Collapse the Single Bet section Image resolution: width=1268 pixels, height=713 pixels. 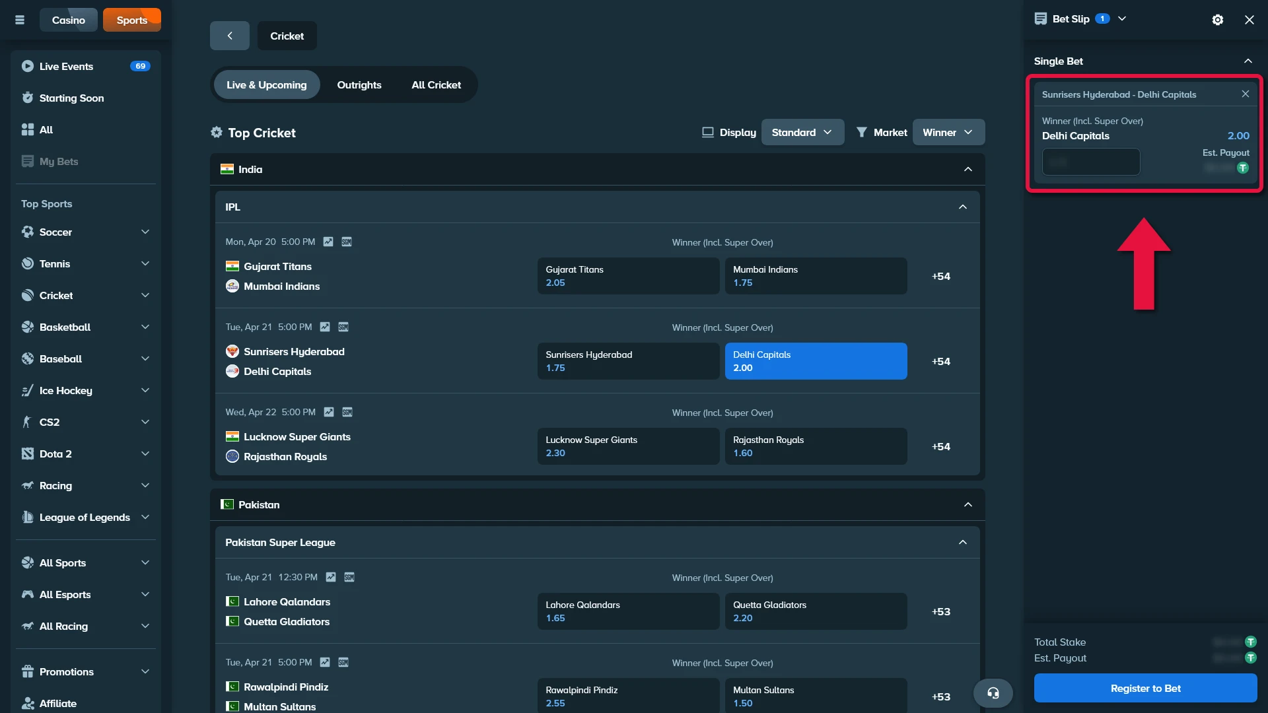1248,61
